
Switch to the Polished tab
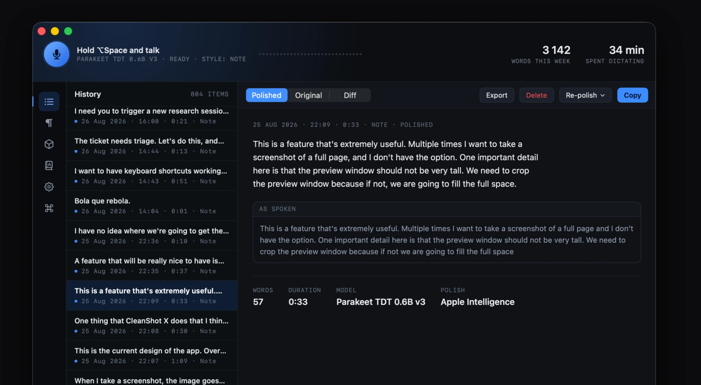(x=266, y=95)
